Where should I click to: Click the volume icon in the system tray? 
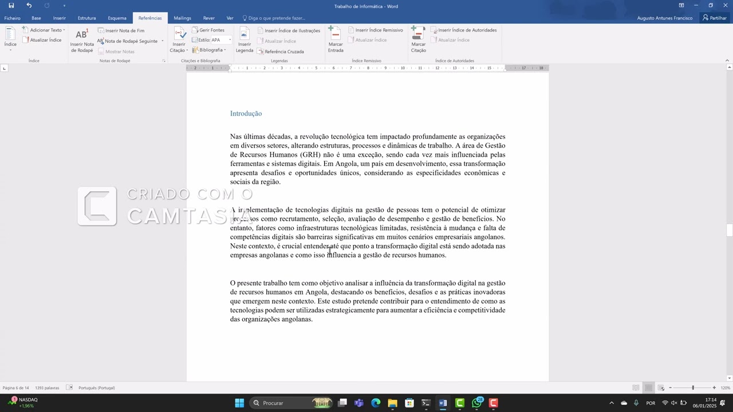coord(674,403)
